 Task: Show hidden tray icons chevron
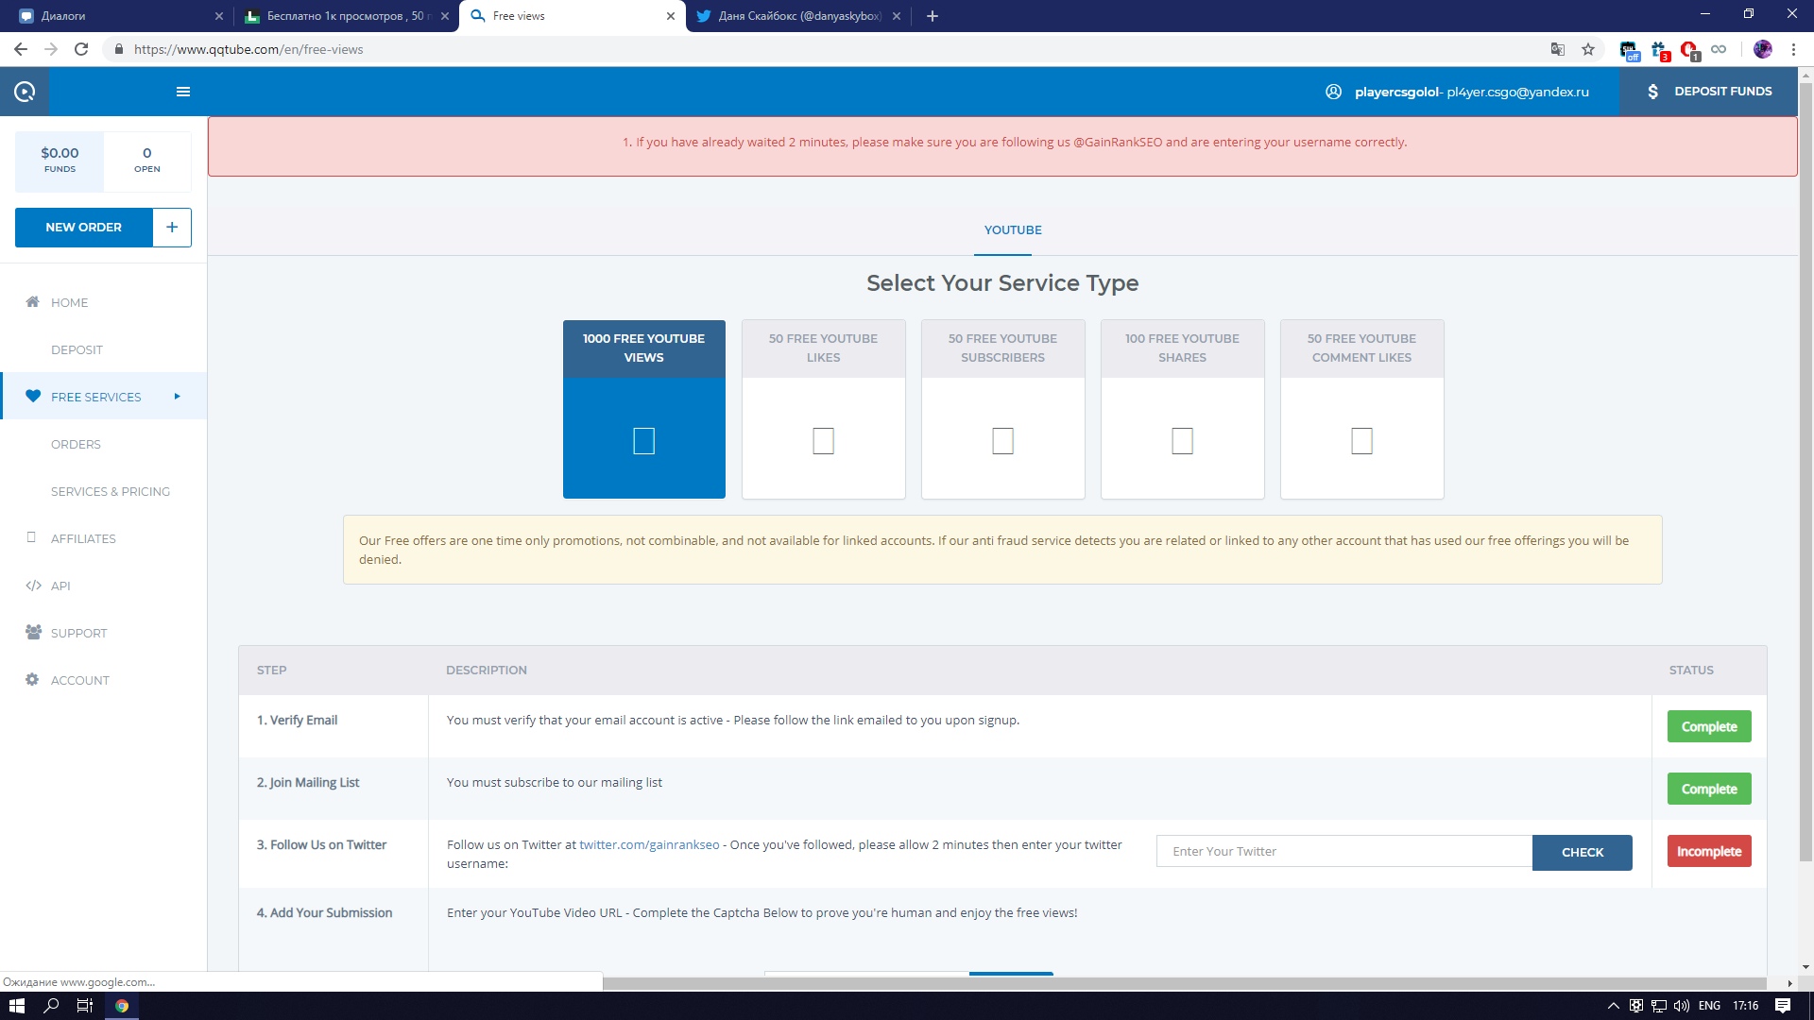(1614, 1006)
